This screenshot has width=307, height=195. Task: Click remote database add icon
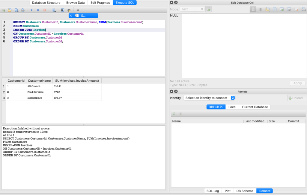[x=181, y=114]
